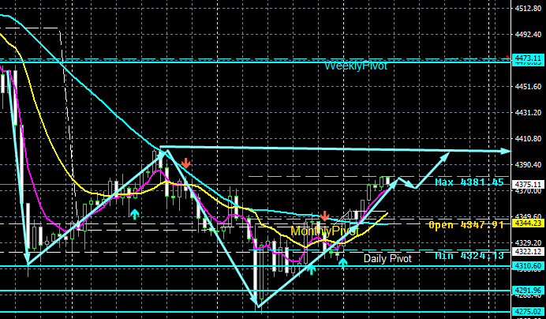
Task: Select the MonthlyPivot label in yellow
Action: pos(324,231)
